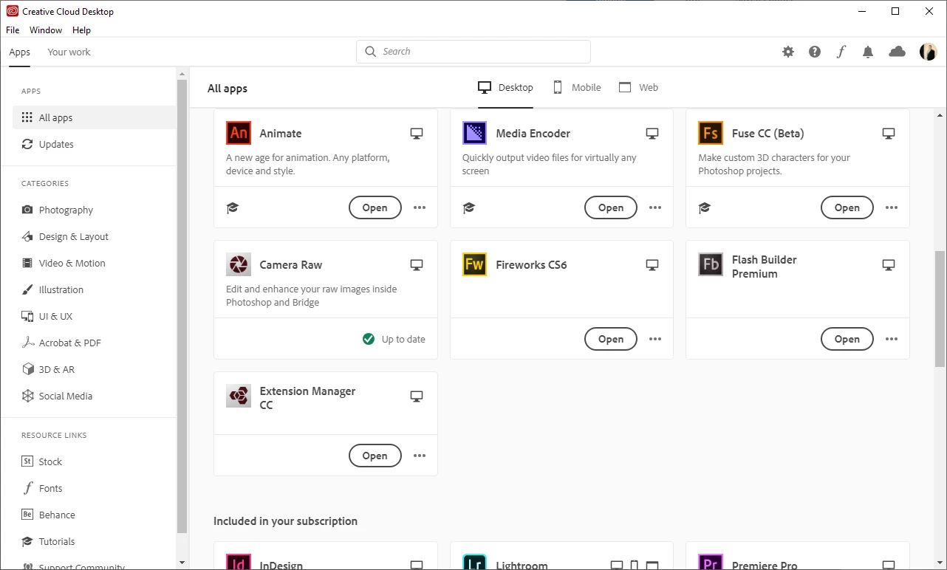This screenshot has width=947, height=570.
Task: Select the Apps tab
Action: pyautogui.click(x=20, y=52)
